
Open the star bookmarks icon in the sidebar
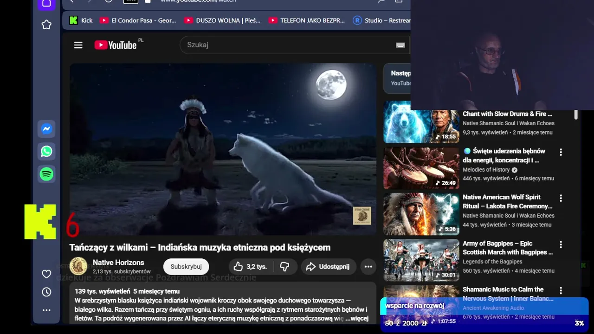(46, 25)
